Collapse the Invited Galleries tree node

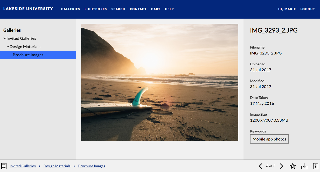5,38
